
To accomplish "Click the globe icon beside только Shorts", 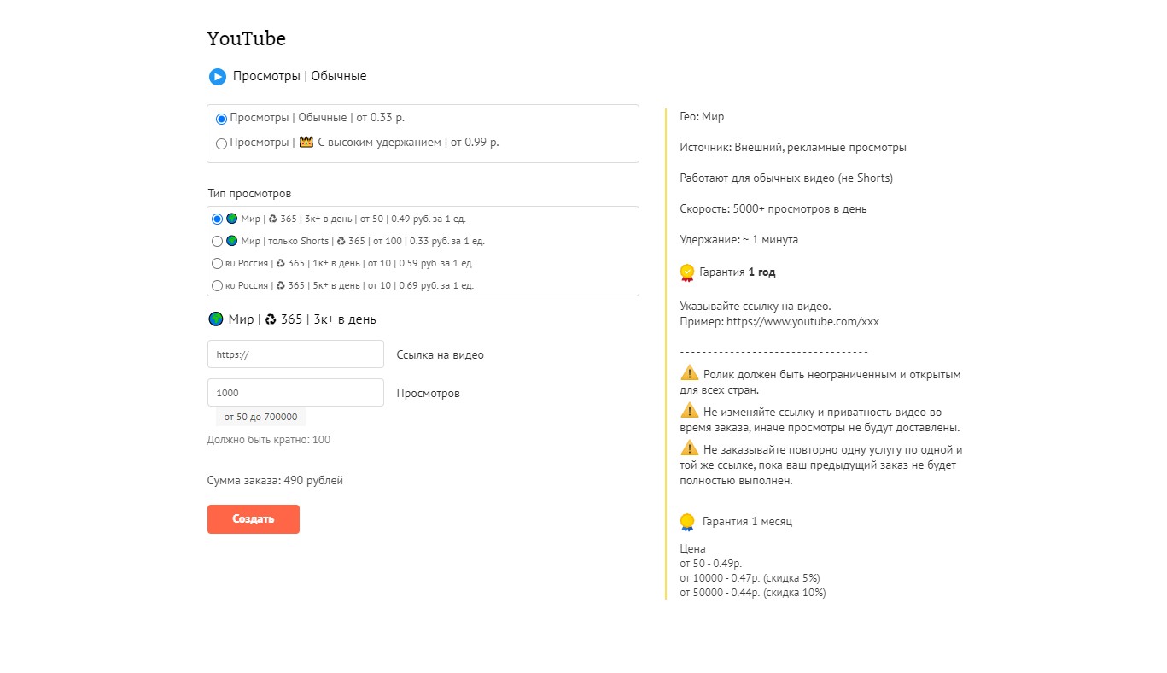I will pos(231,241).
